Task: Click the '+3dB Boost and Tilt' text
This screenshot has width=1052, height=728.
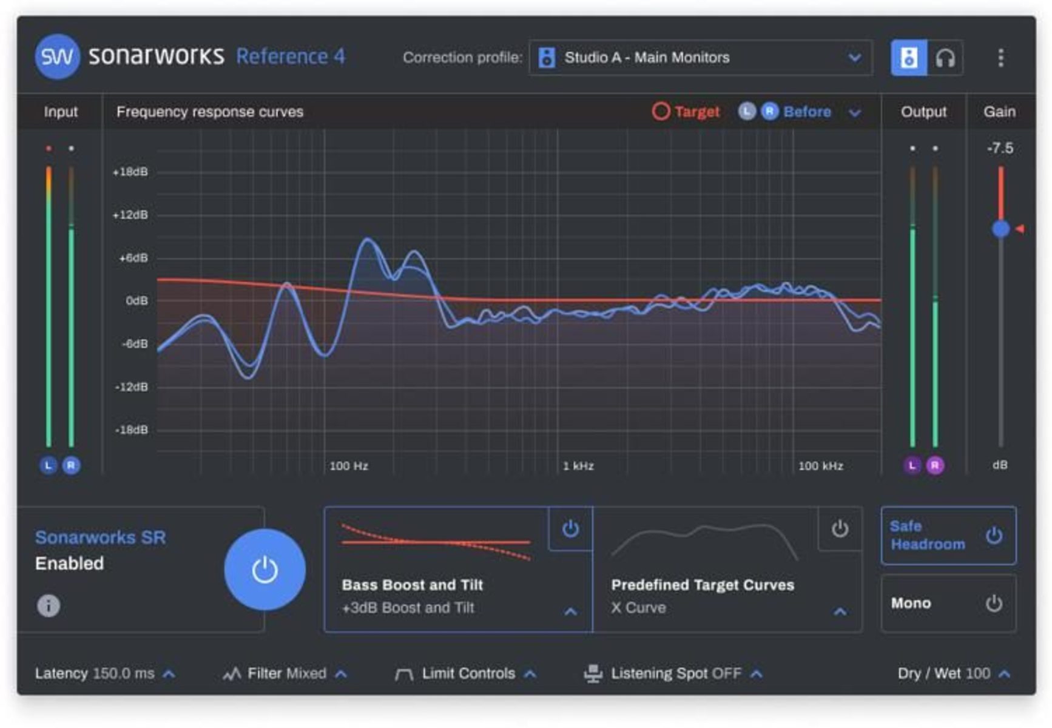Action: 408,608
